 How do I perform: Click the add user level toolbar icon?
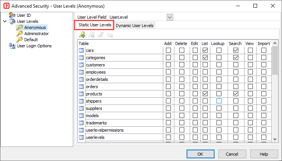82,35
